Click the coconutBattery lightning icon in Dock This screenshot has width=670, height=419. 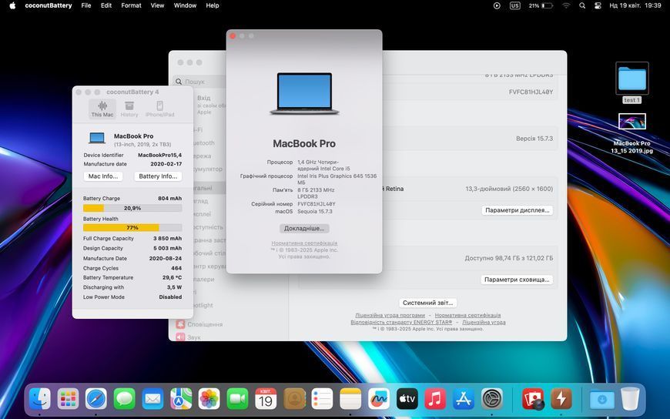561,399
